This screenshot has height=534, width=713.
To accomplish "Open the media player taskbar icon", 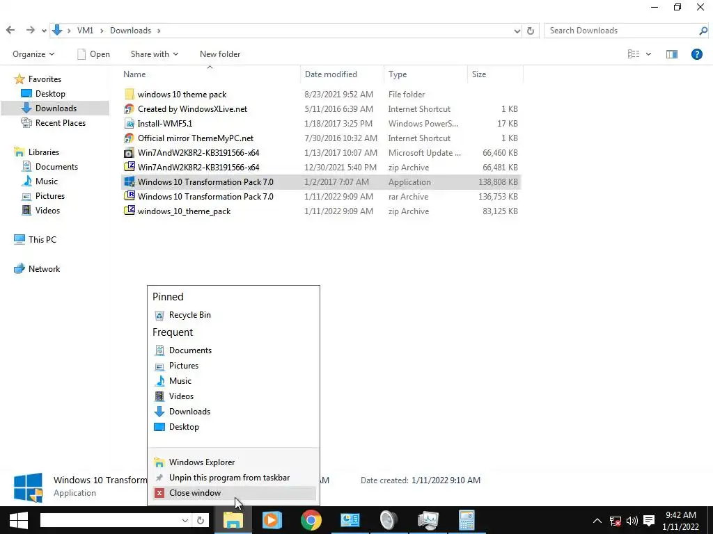I will pos(272,520).
